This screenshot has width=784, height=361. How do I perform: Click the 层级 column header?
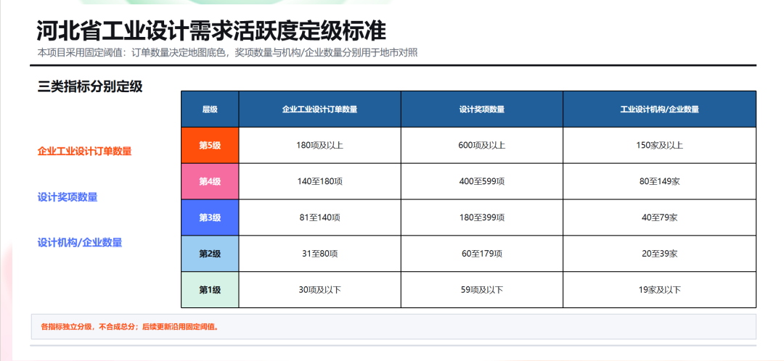(210, 109)
